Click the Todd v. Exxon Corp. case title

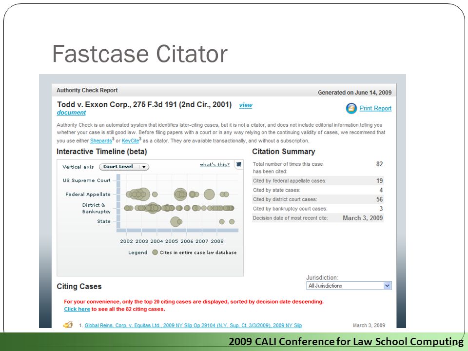[x=144, y=104]
